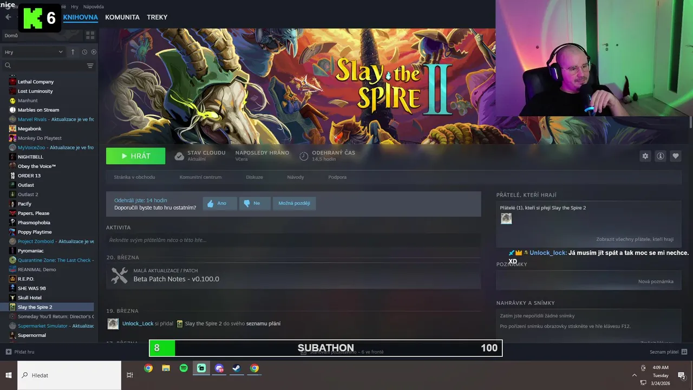Switch to the TREKY tab

(157, 17)
